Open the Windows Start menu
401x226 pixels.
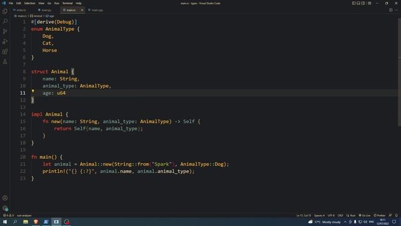click(x=5, y=222)
